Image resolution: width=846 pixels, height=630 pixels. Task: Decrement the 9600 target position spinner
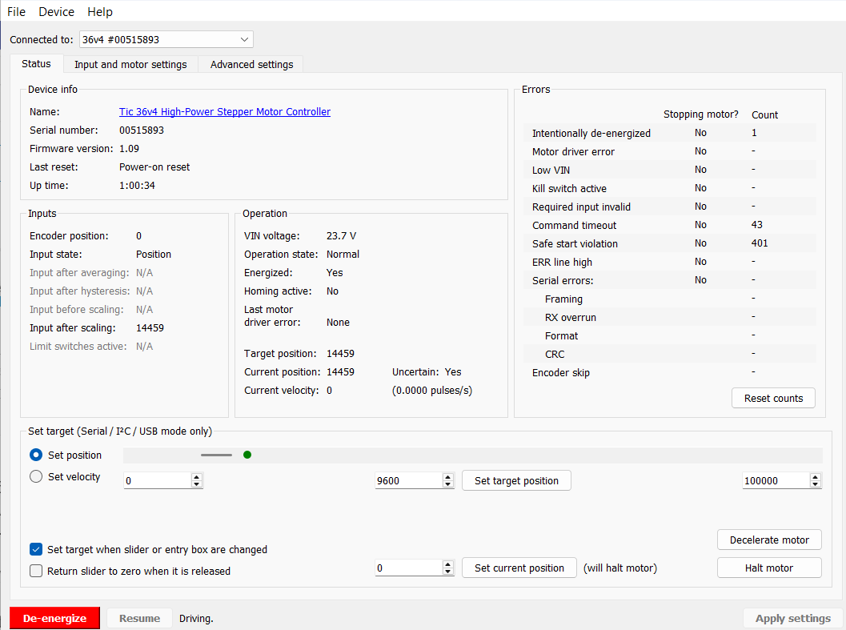click(448, 484)
